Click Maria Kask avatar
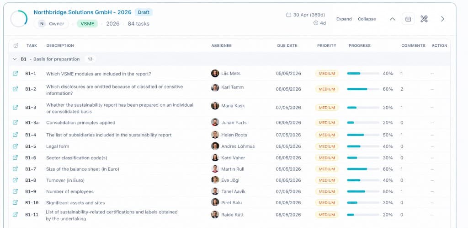This screenshot has height=228, width=468. point(215,105)
